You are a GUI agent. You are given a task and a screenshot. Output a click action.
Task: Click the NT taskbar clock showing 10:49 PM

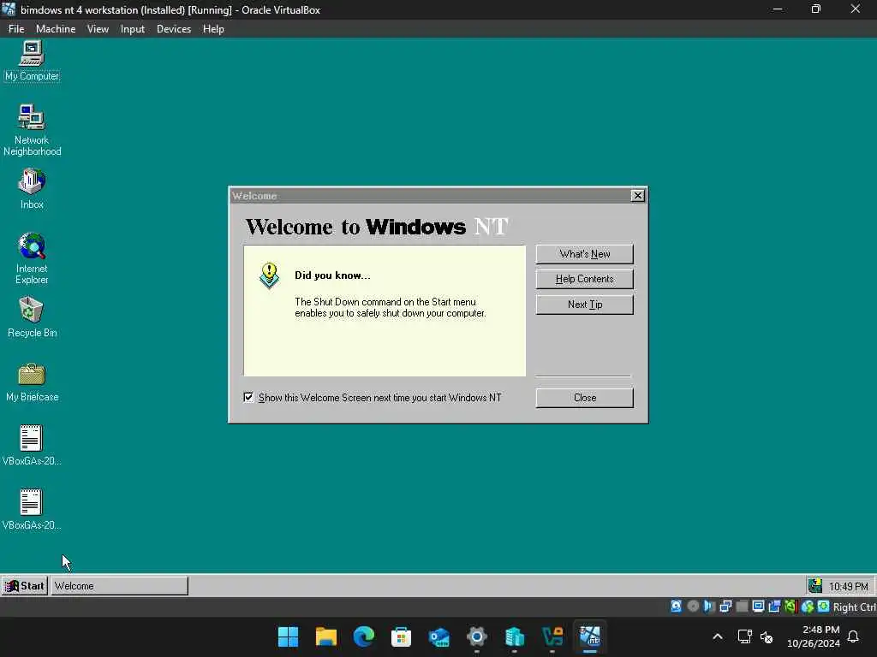tap(849, 586)
